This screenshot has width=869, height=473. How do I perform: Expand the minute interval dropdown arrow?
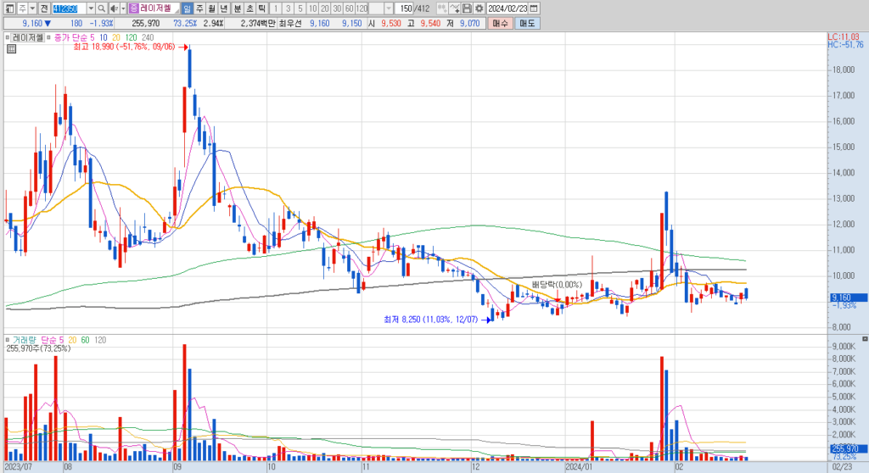(x=389, y=8)
